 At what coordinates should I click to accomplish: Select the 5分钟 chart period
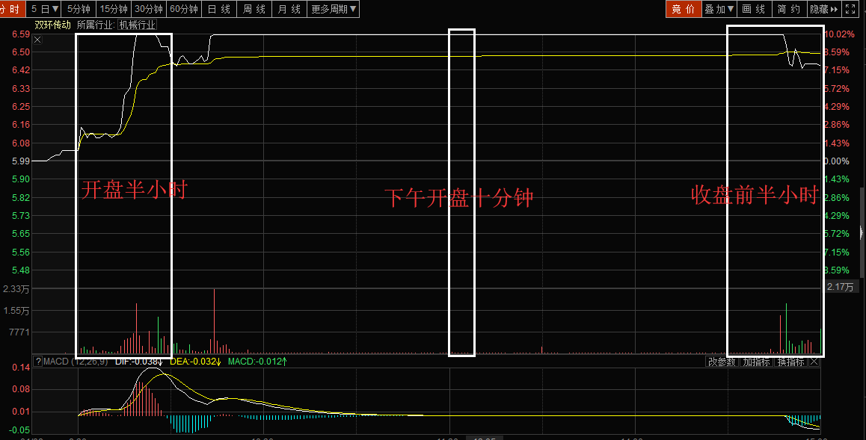point(79,9)
